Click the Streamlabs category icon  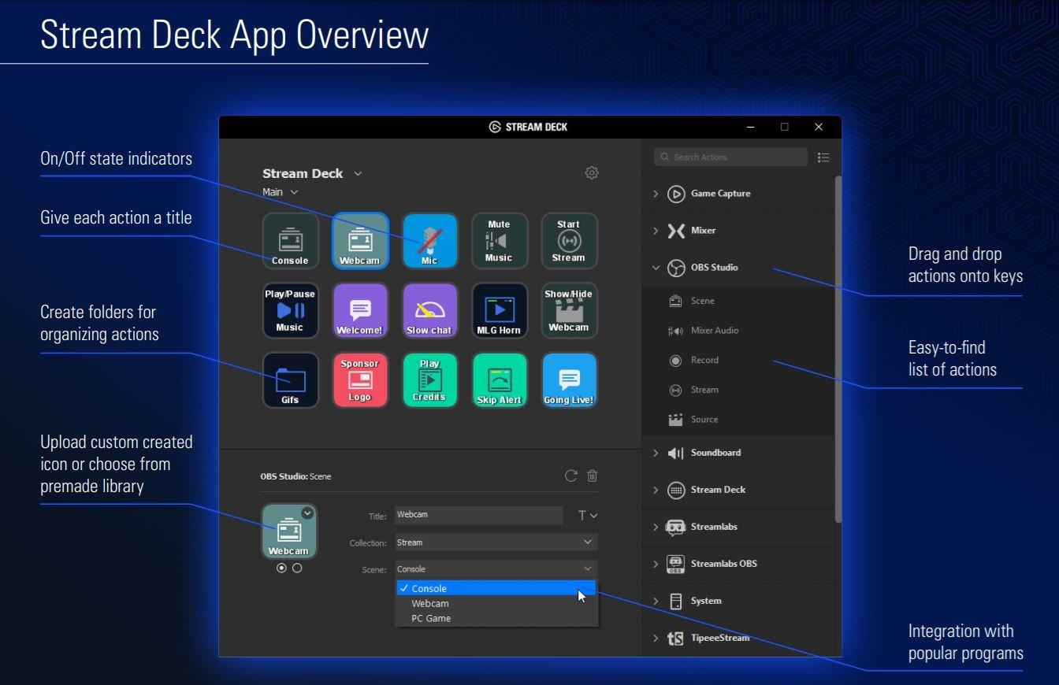676,527
